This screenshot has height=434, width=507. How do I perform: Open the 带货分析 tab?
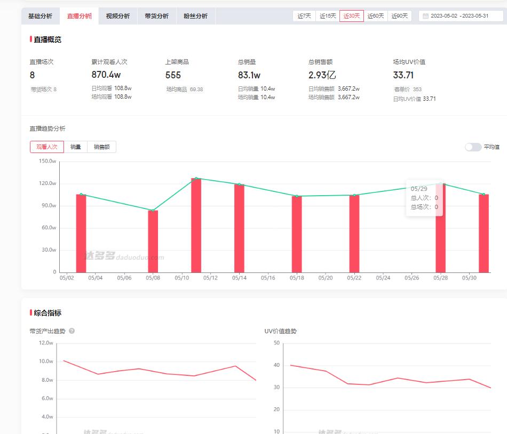coord(156,16)
